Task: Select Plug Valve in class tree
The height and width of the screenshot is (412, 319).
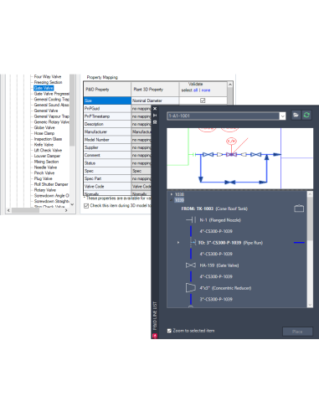Action: [43, 178]
